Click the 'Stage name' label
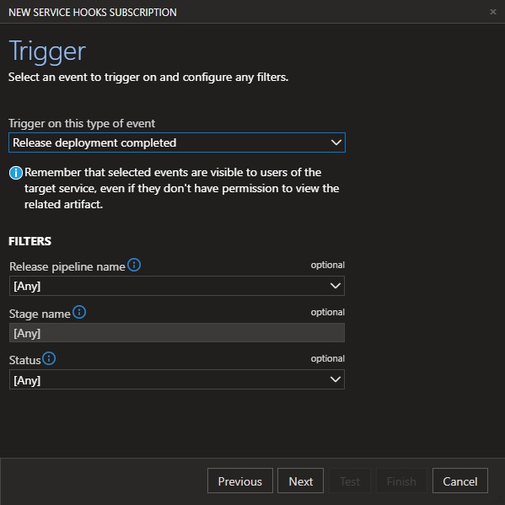The image size is (505, 505). point(40,314)
